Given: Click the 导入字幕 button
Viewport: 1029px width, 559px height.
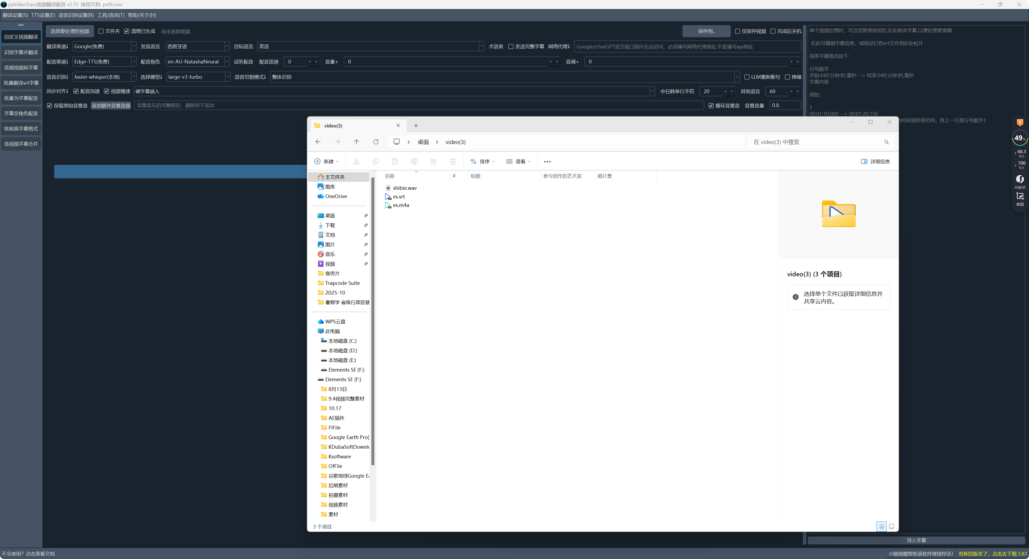Looking at the screenshot, I should (916, 540).
